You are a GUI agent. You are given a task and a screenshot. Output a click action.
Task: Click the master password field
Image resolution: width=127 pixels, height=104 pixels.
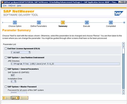(19, 93)
